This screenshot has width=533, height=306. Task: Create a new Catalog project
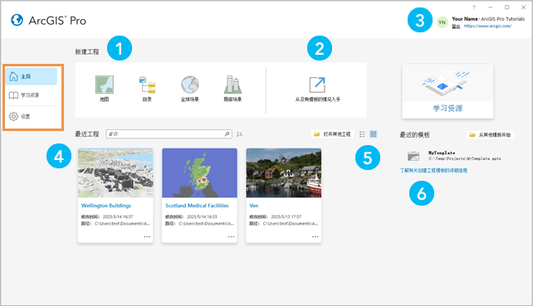coord(147,88)
